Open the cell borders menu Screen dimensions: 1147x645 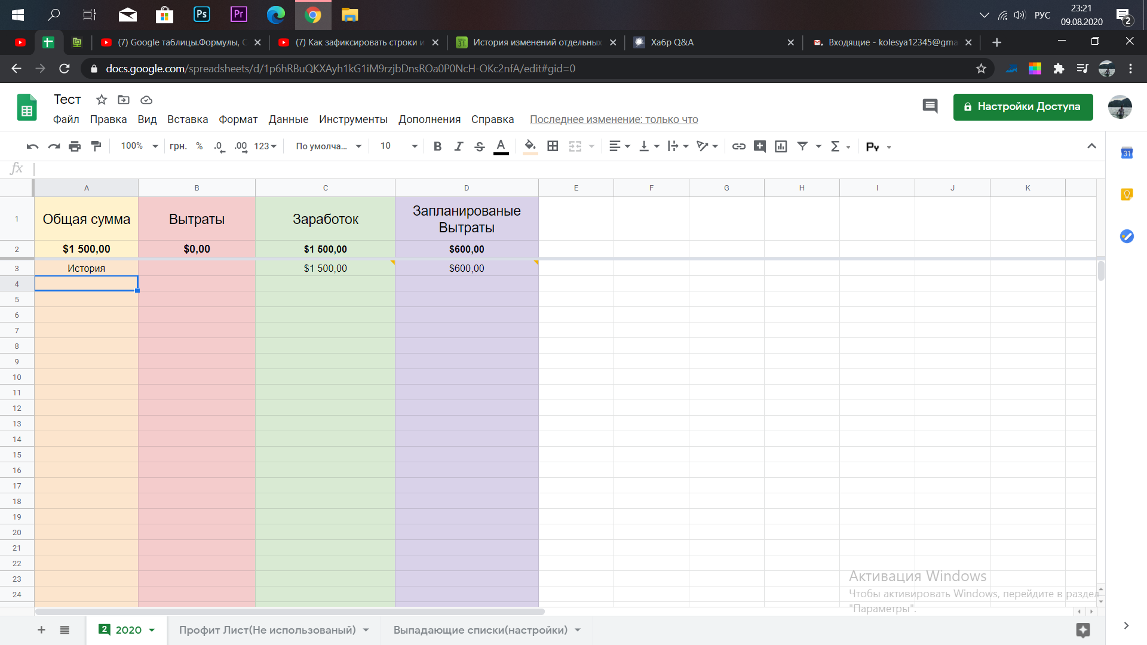553,146
